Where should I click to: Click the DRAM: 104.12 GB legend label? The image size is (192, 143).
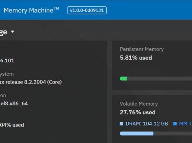(147, 124)
